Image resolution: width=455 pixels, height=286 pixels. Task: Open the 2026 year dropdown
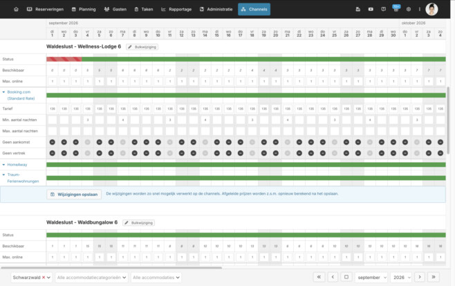point(401,278)
